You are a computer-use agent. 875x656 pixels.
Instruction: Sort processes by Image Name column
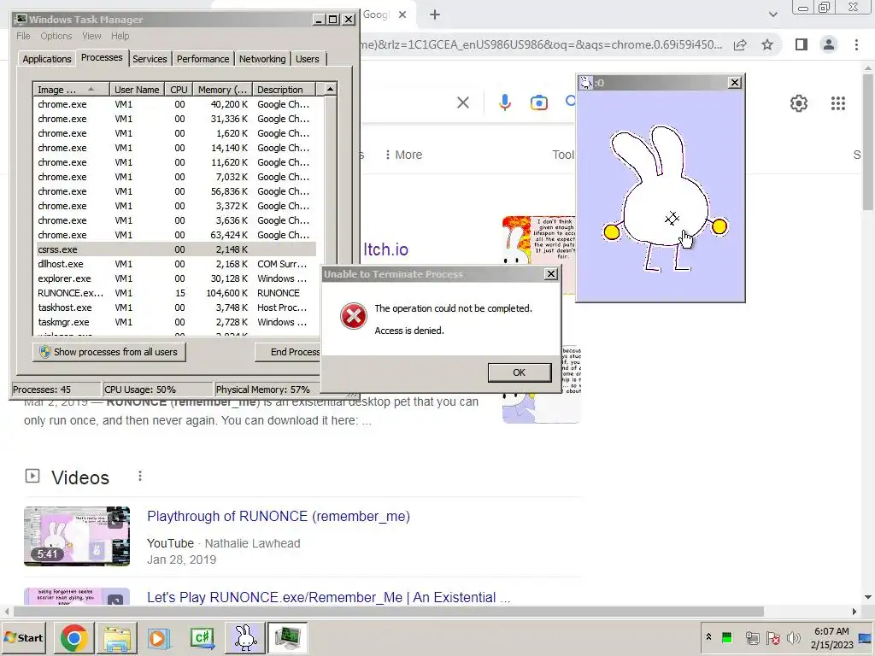click(x=71, y=89)
